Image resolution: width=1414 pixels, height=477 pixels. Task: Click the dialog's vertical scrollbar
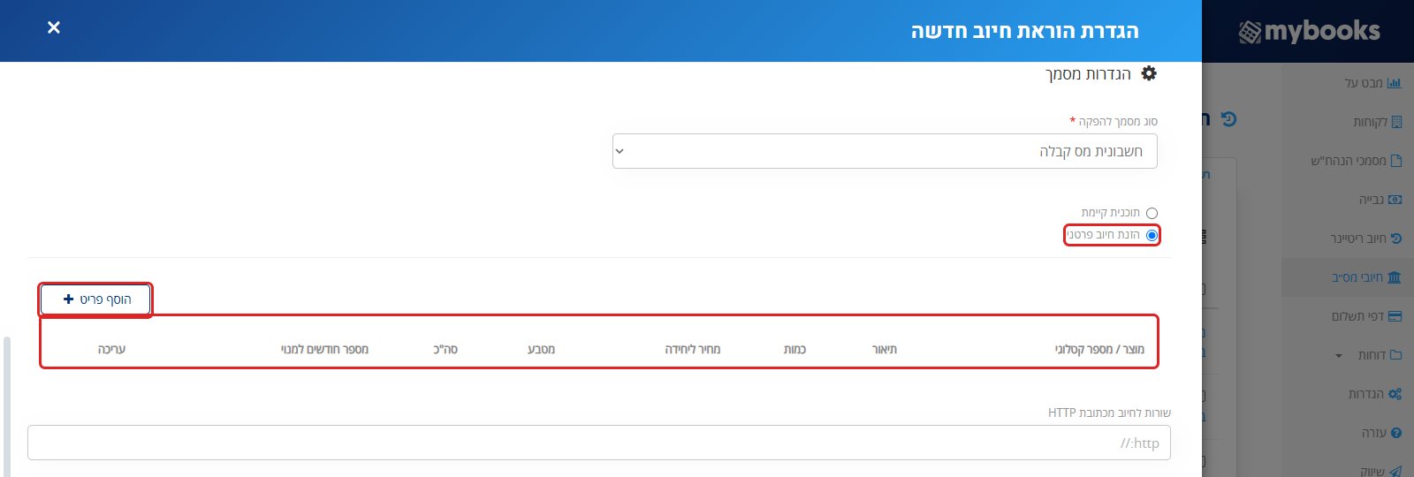[x=7, y=406]
